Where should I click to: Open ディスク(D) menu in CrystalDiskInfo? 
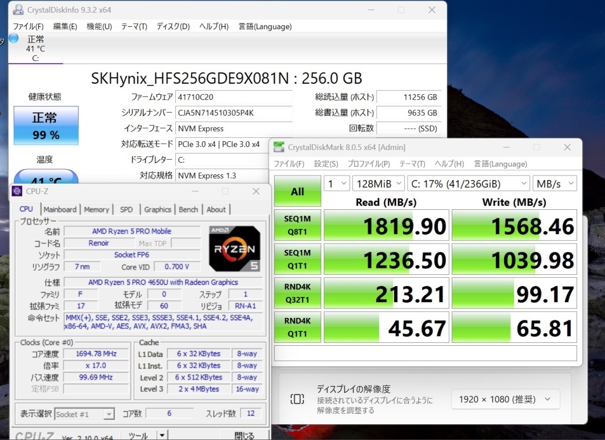(173, 26)
